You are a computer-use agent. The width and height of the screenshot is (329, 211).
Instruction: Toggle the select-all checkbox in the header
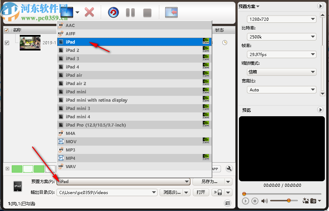point(7,30)
